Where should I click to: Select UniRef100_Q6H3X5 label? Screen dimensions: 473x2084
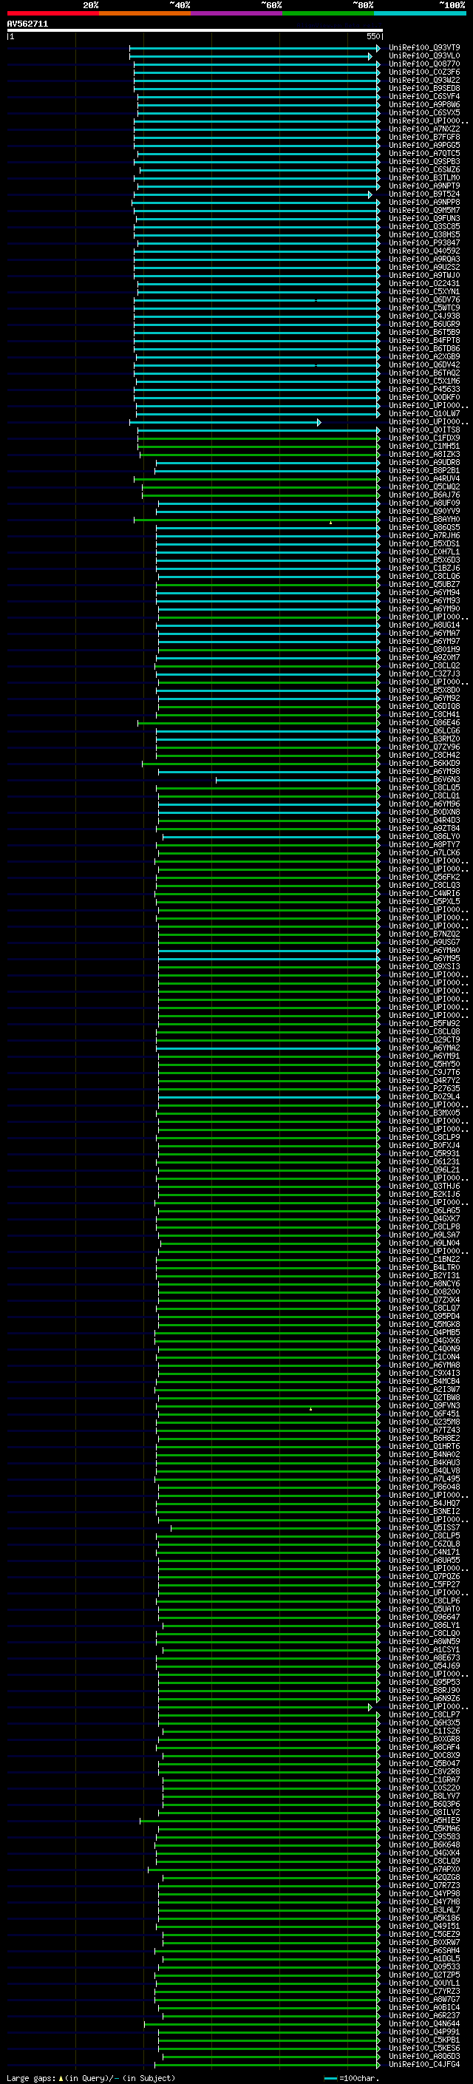click(424, 1722)
